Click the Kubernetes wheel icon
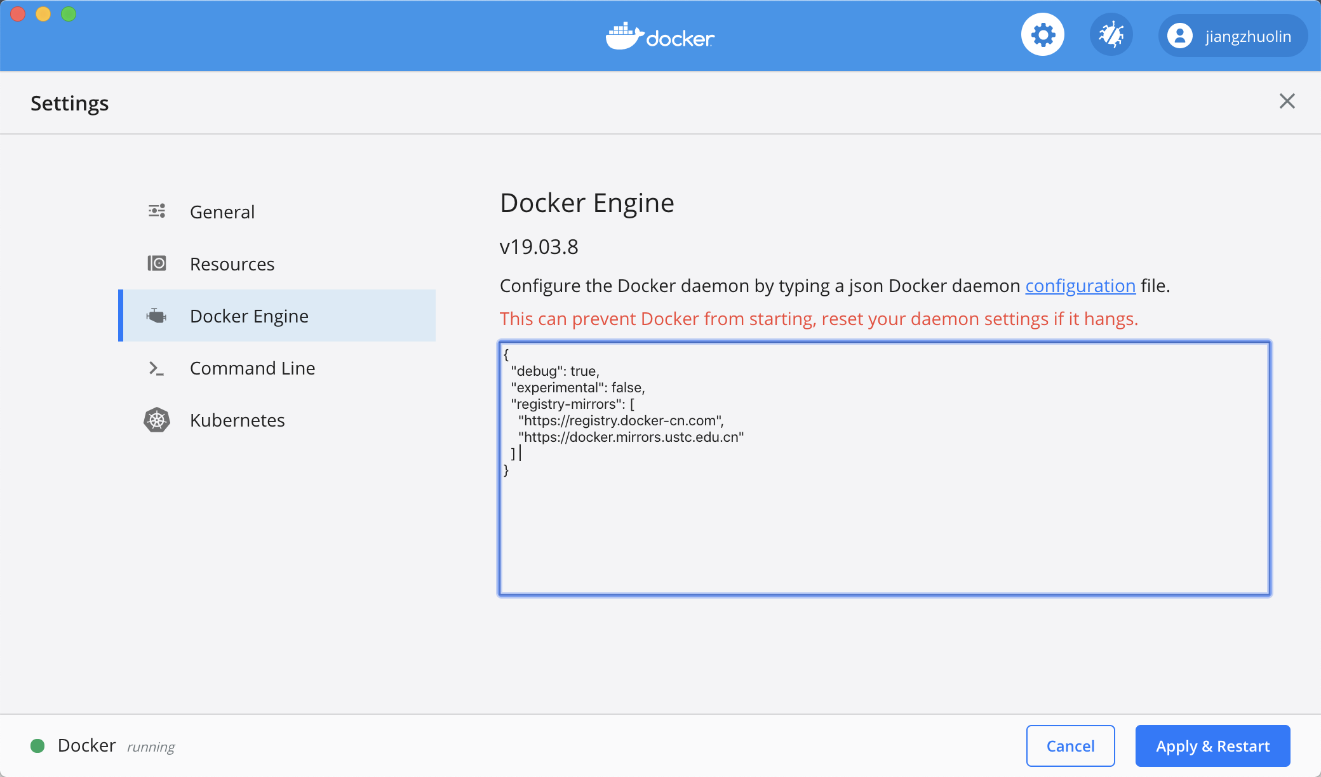The width and height of the screenshot is (1321, 777). pyautogui.click(x=157, y=420)
